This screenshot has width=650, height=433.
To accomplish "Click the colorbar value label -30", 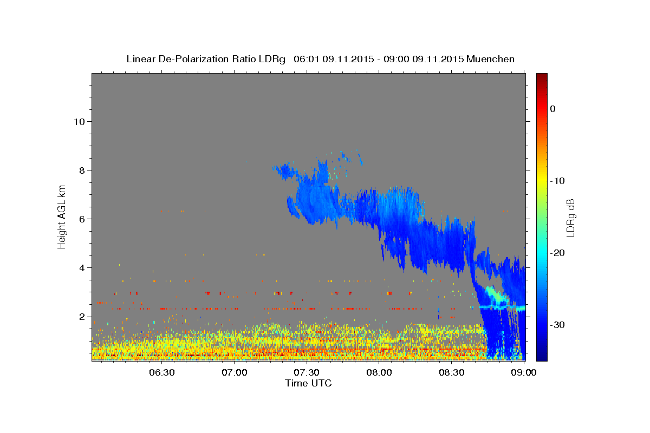I will [557, 325].
